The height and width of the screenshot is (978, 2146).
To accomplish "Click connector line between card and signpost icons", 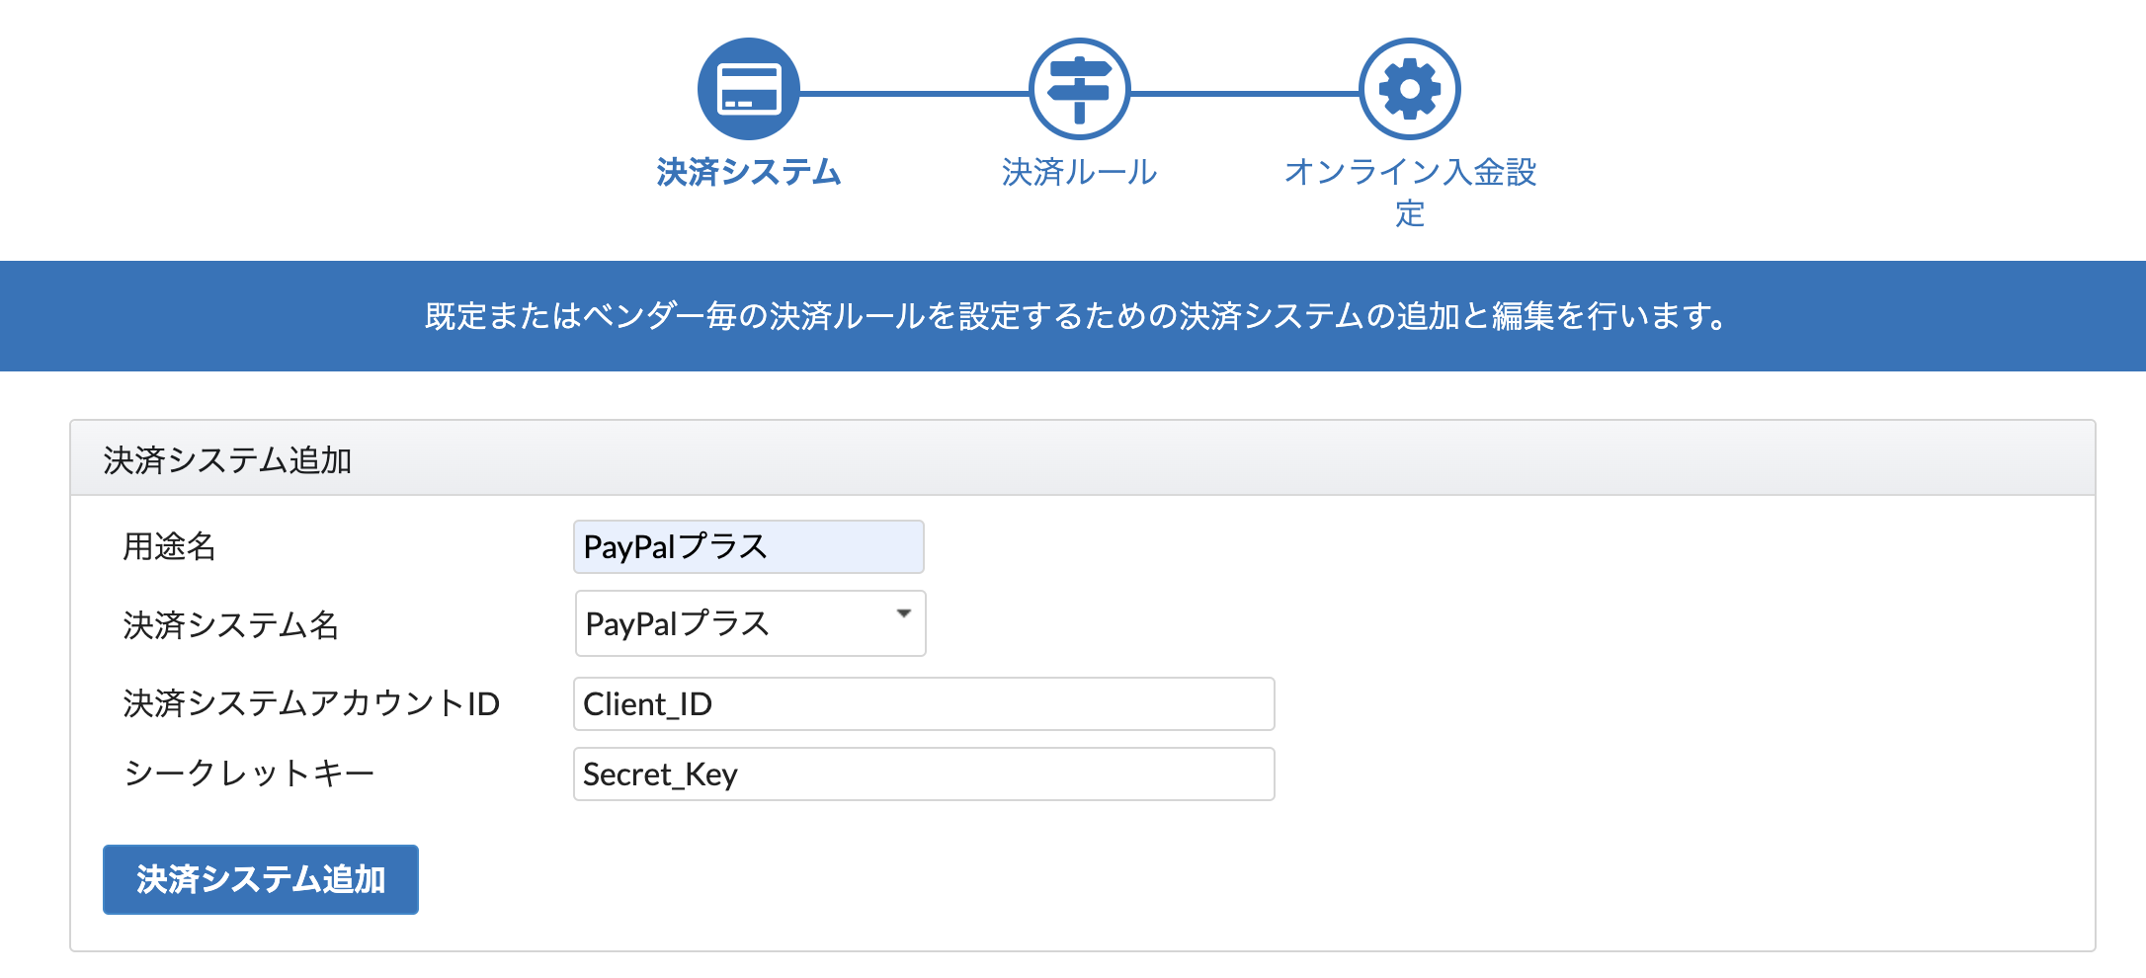I will point(914,94).
